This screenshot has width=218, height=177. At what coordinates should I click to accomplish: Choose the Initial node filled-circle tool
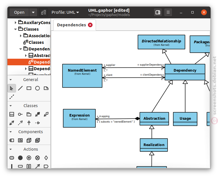(x=20, y=158)
